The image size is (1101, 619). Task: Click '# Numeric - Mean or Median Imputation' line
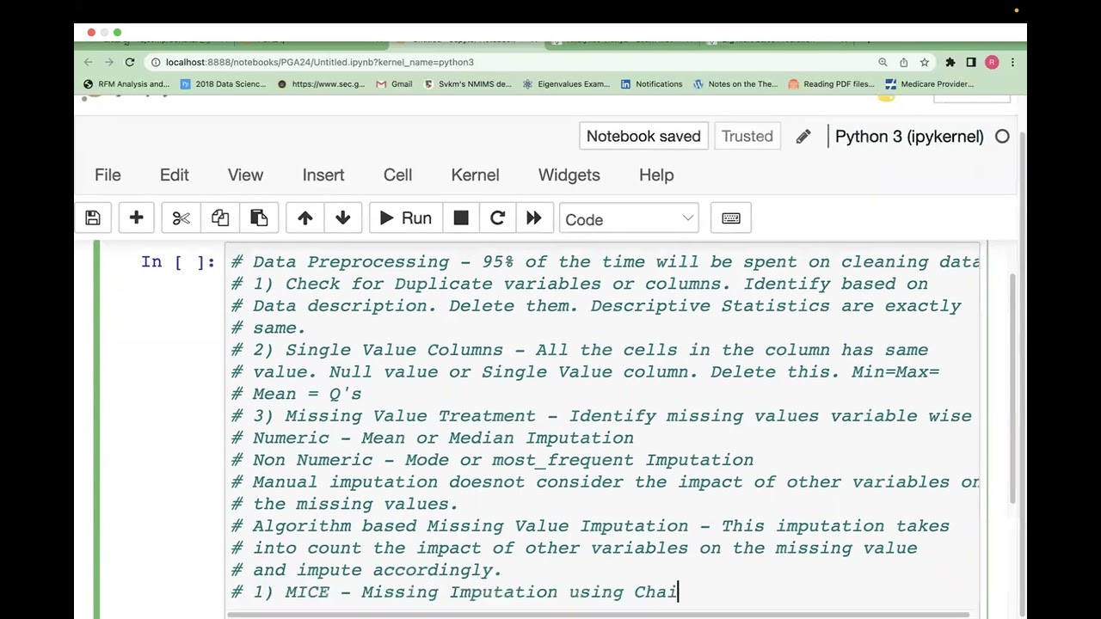(433, 438)
